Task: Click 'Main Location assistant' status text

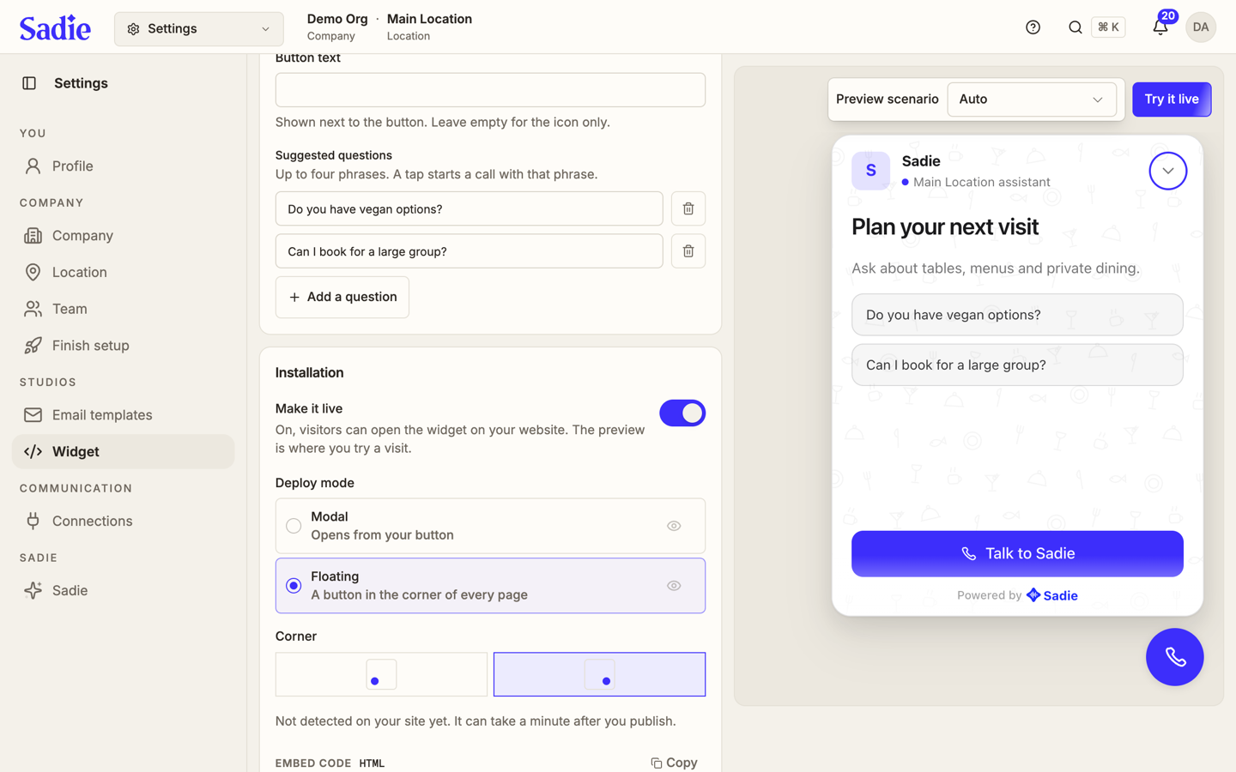Action: (x=981, y=182)
